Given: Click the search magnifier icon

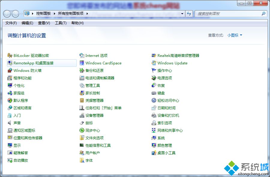Looking at the screenshot, I should 263,13.
